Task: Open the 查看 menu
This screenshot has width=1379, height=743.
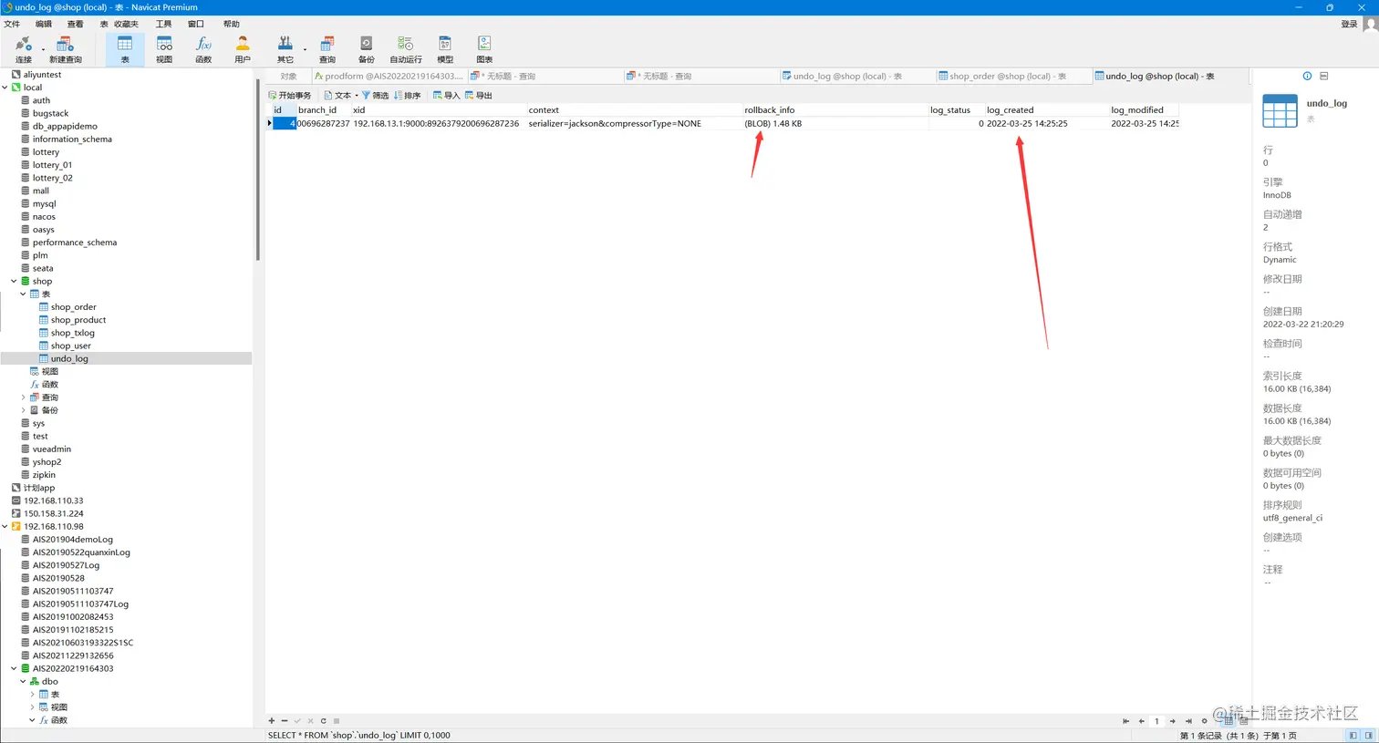Action: [x=76, y=24]
